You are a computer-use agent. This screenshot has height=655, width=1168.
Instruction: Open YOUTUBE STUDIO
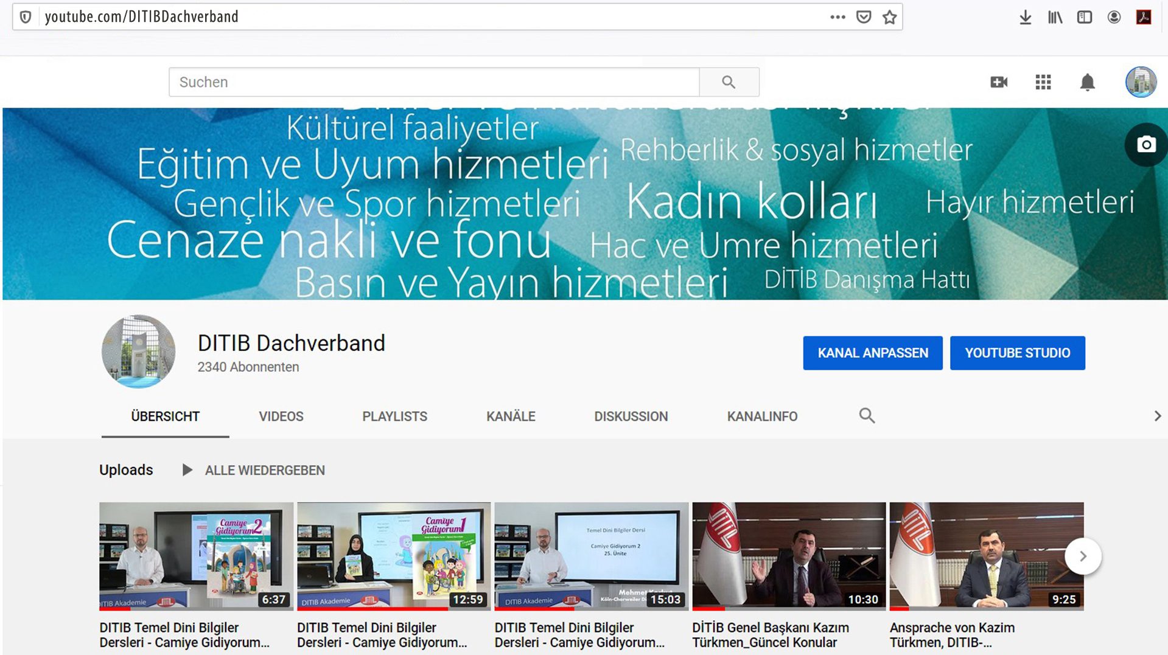tap(1017, 353)
